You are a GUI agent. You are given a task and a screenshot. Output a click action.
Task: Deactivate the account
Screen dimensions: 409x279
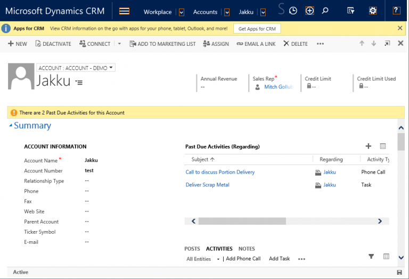53,44
